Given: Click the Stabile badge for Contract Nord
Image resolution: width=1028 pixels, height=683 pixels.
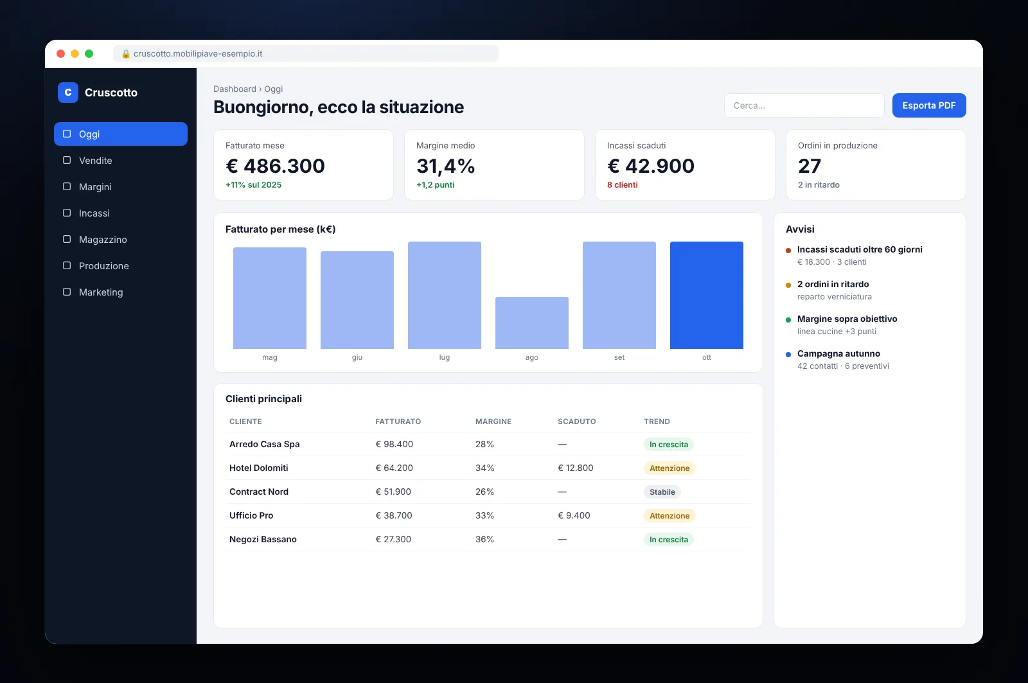Looking at the screenshot, I should coord(662,492).
